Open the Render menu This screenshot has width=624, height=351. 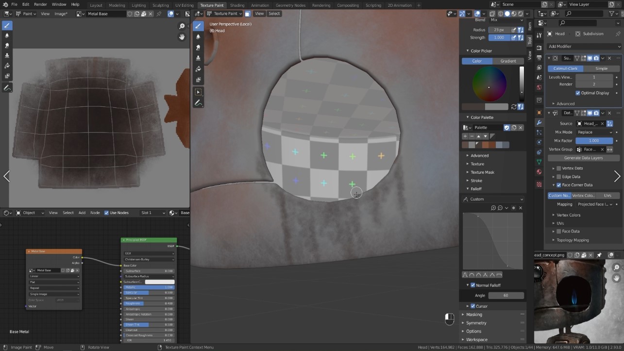40,4
